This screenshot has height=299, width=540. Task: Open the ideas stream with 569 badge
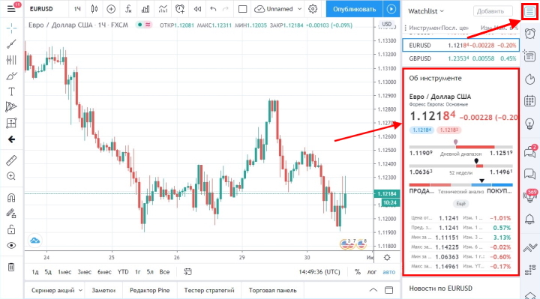click(530, 196)
